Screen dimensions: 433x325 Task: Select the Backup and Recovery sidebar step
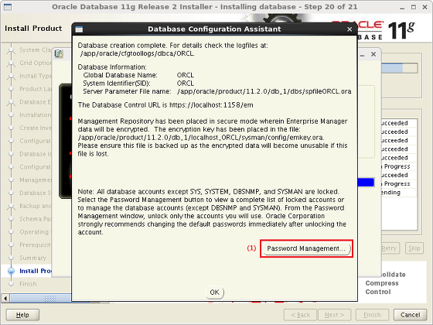click(36, 206)
